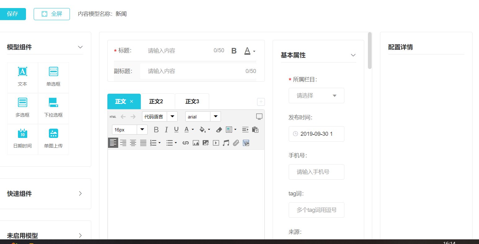Open the title font color picker
This screenshot has height=244, width=479.
tap(249, 51)
